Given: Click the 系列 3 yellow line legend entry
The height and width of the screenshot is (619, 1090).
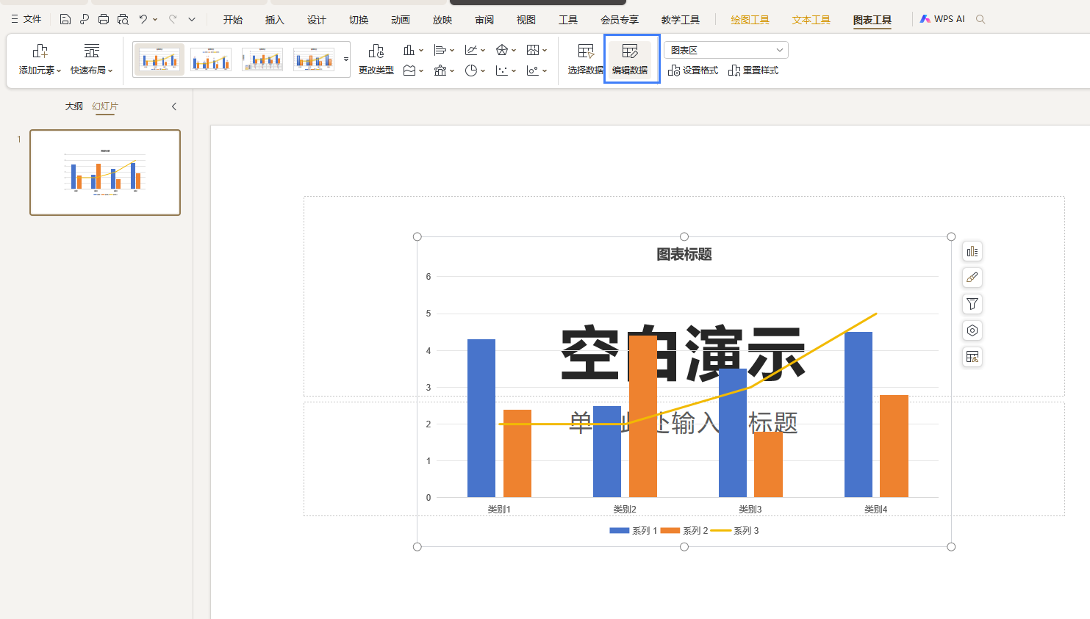Looking at the screenshot, I should pos(735,530).
